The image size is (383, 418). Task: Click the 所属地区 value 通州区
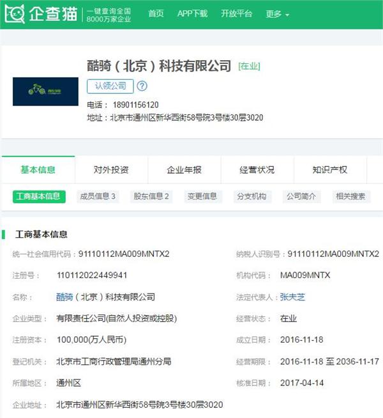click(69, 383)
